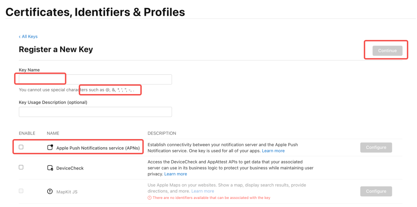
Task: Select the Apple Push Notifications service (APNs) label
Action: tap(98, 148)
